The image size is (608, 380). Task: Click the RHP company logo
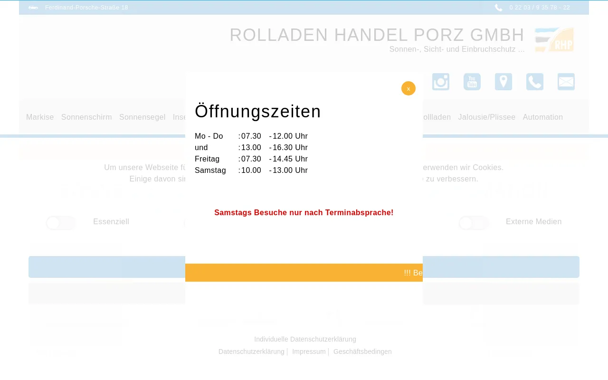pyautogui.click(x=554, y=39)
